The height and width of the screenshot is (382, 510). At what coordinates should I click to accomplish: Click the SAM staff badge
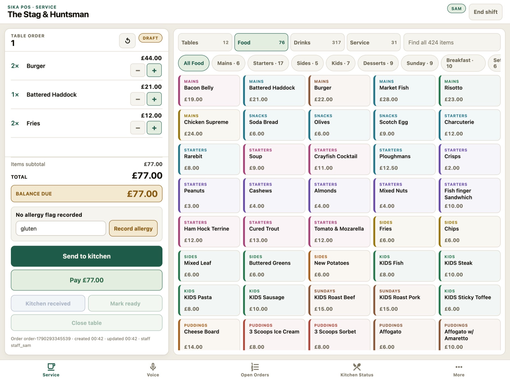[x=456, y=9]
